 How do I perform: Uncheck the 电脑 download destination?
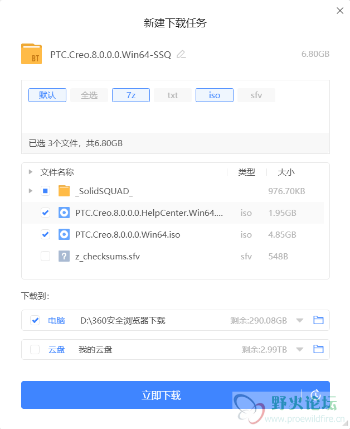pos(35,320)
